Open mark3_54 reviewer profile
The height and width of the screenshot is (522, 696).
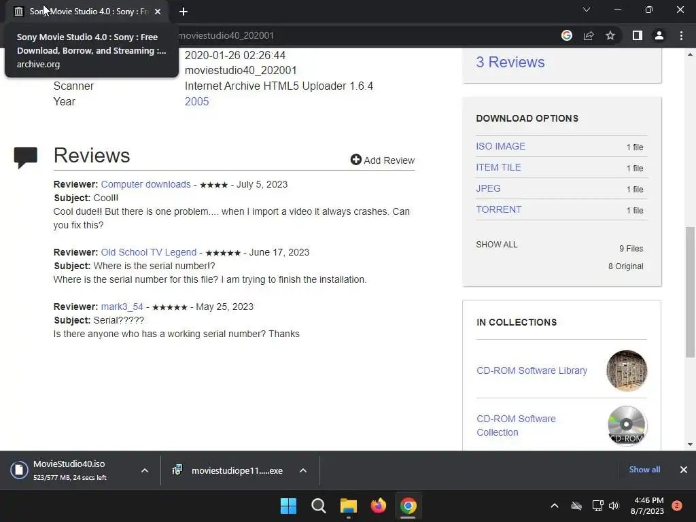tap(122, 307)
